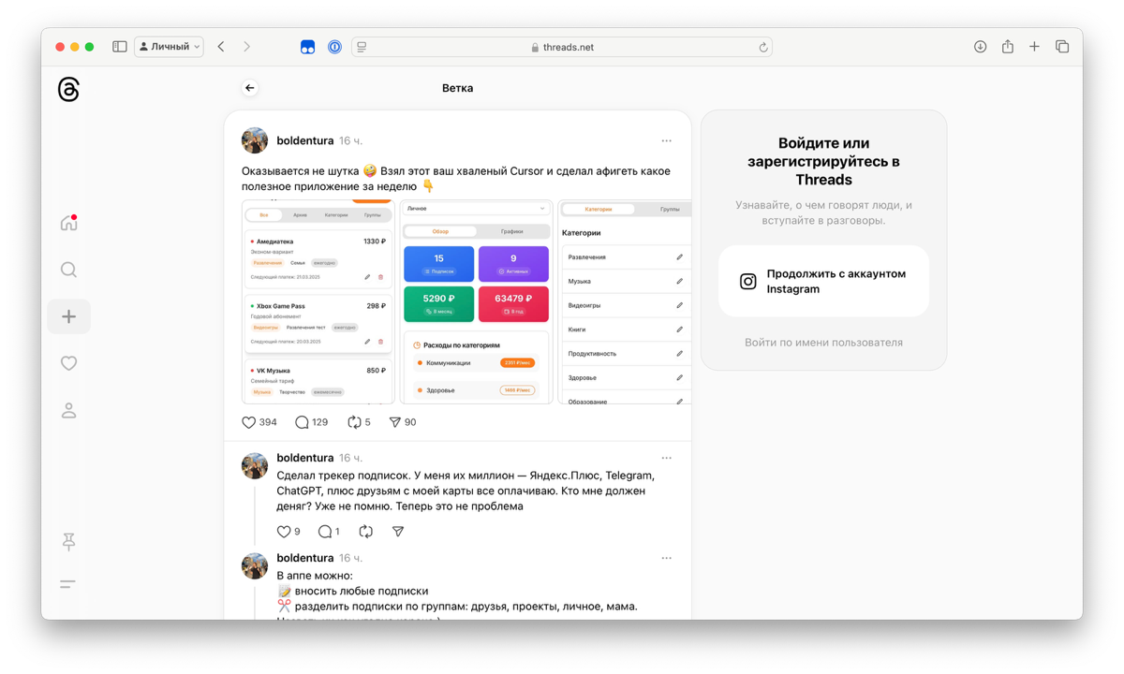The width and height of the screenshot is (1124, 674).
Task: Open the more options on second post
Action: point(666,459)
